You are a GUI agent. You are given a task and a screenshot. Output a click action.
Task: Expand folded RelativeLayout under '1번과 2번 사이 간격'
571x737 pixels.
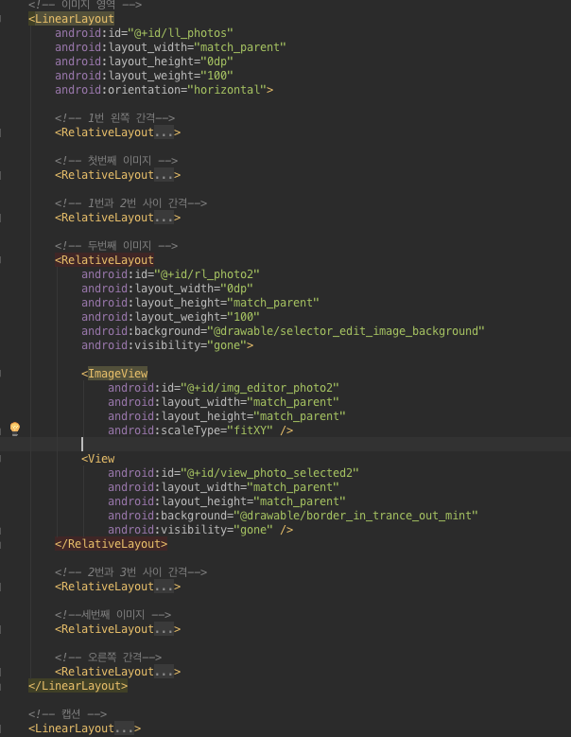[x=164, y=218]
